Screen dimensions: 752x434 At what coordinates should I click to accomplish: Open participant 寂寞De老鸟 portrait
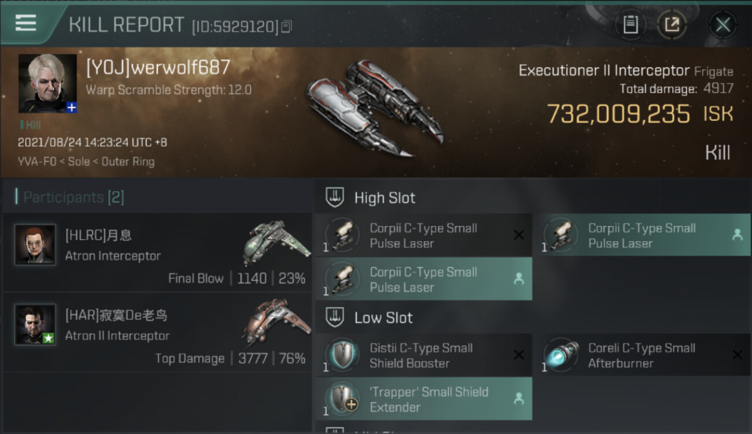35,325
